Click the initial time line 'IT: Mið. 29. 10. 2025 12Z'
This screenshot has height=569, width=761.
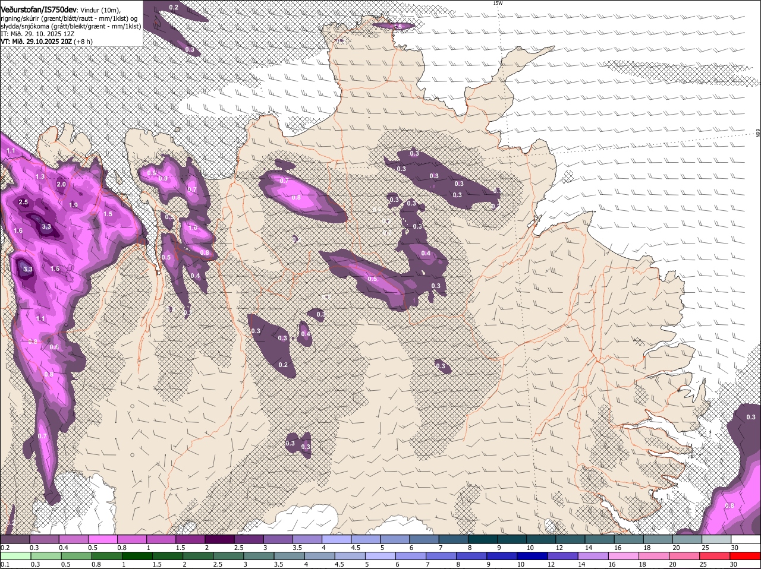pyautogui.click(x=38, y=34)
